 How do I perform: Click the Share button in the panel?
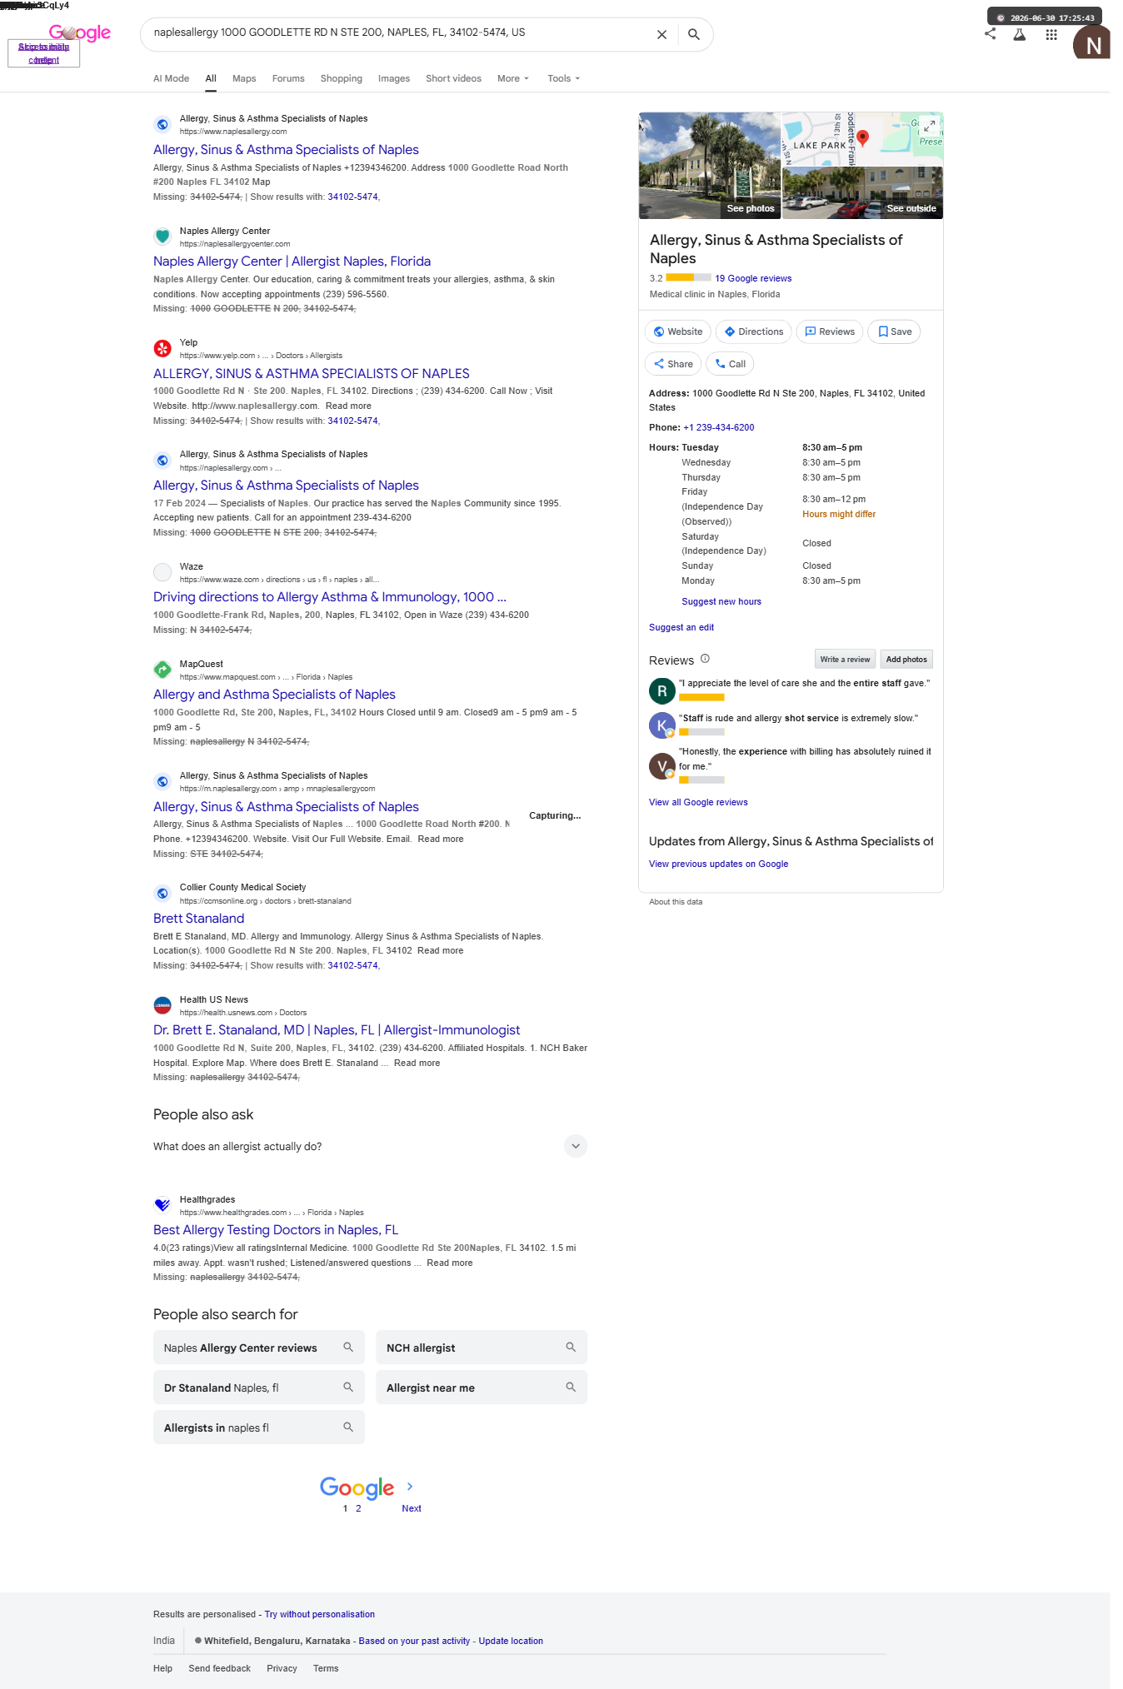pos(673,364)
